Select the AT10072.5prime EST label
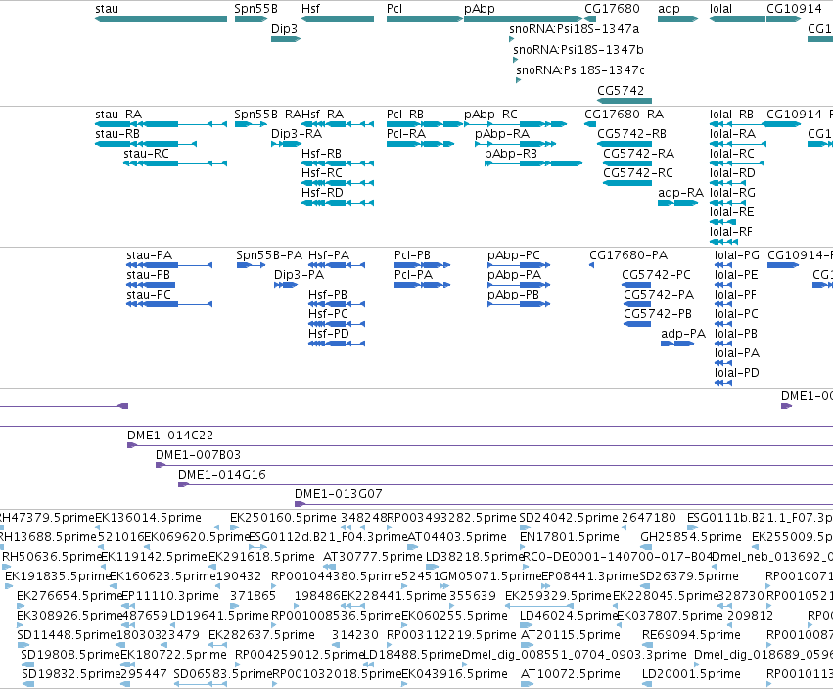The width and height of the screenshot is (833, 689). [571, 674]
